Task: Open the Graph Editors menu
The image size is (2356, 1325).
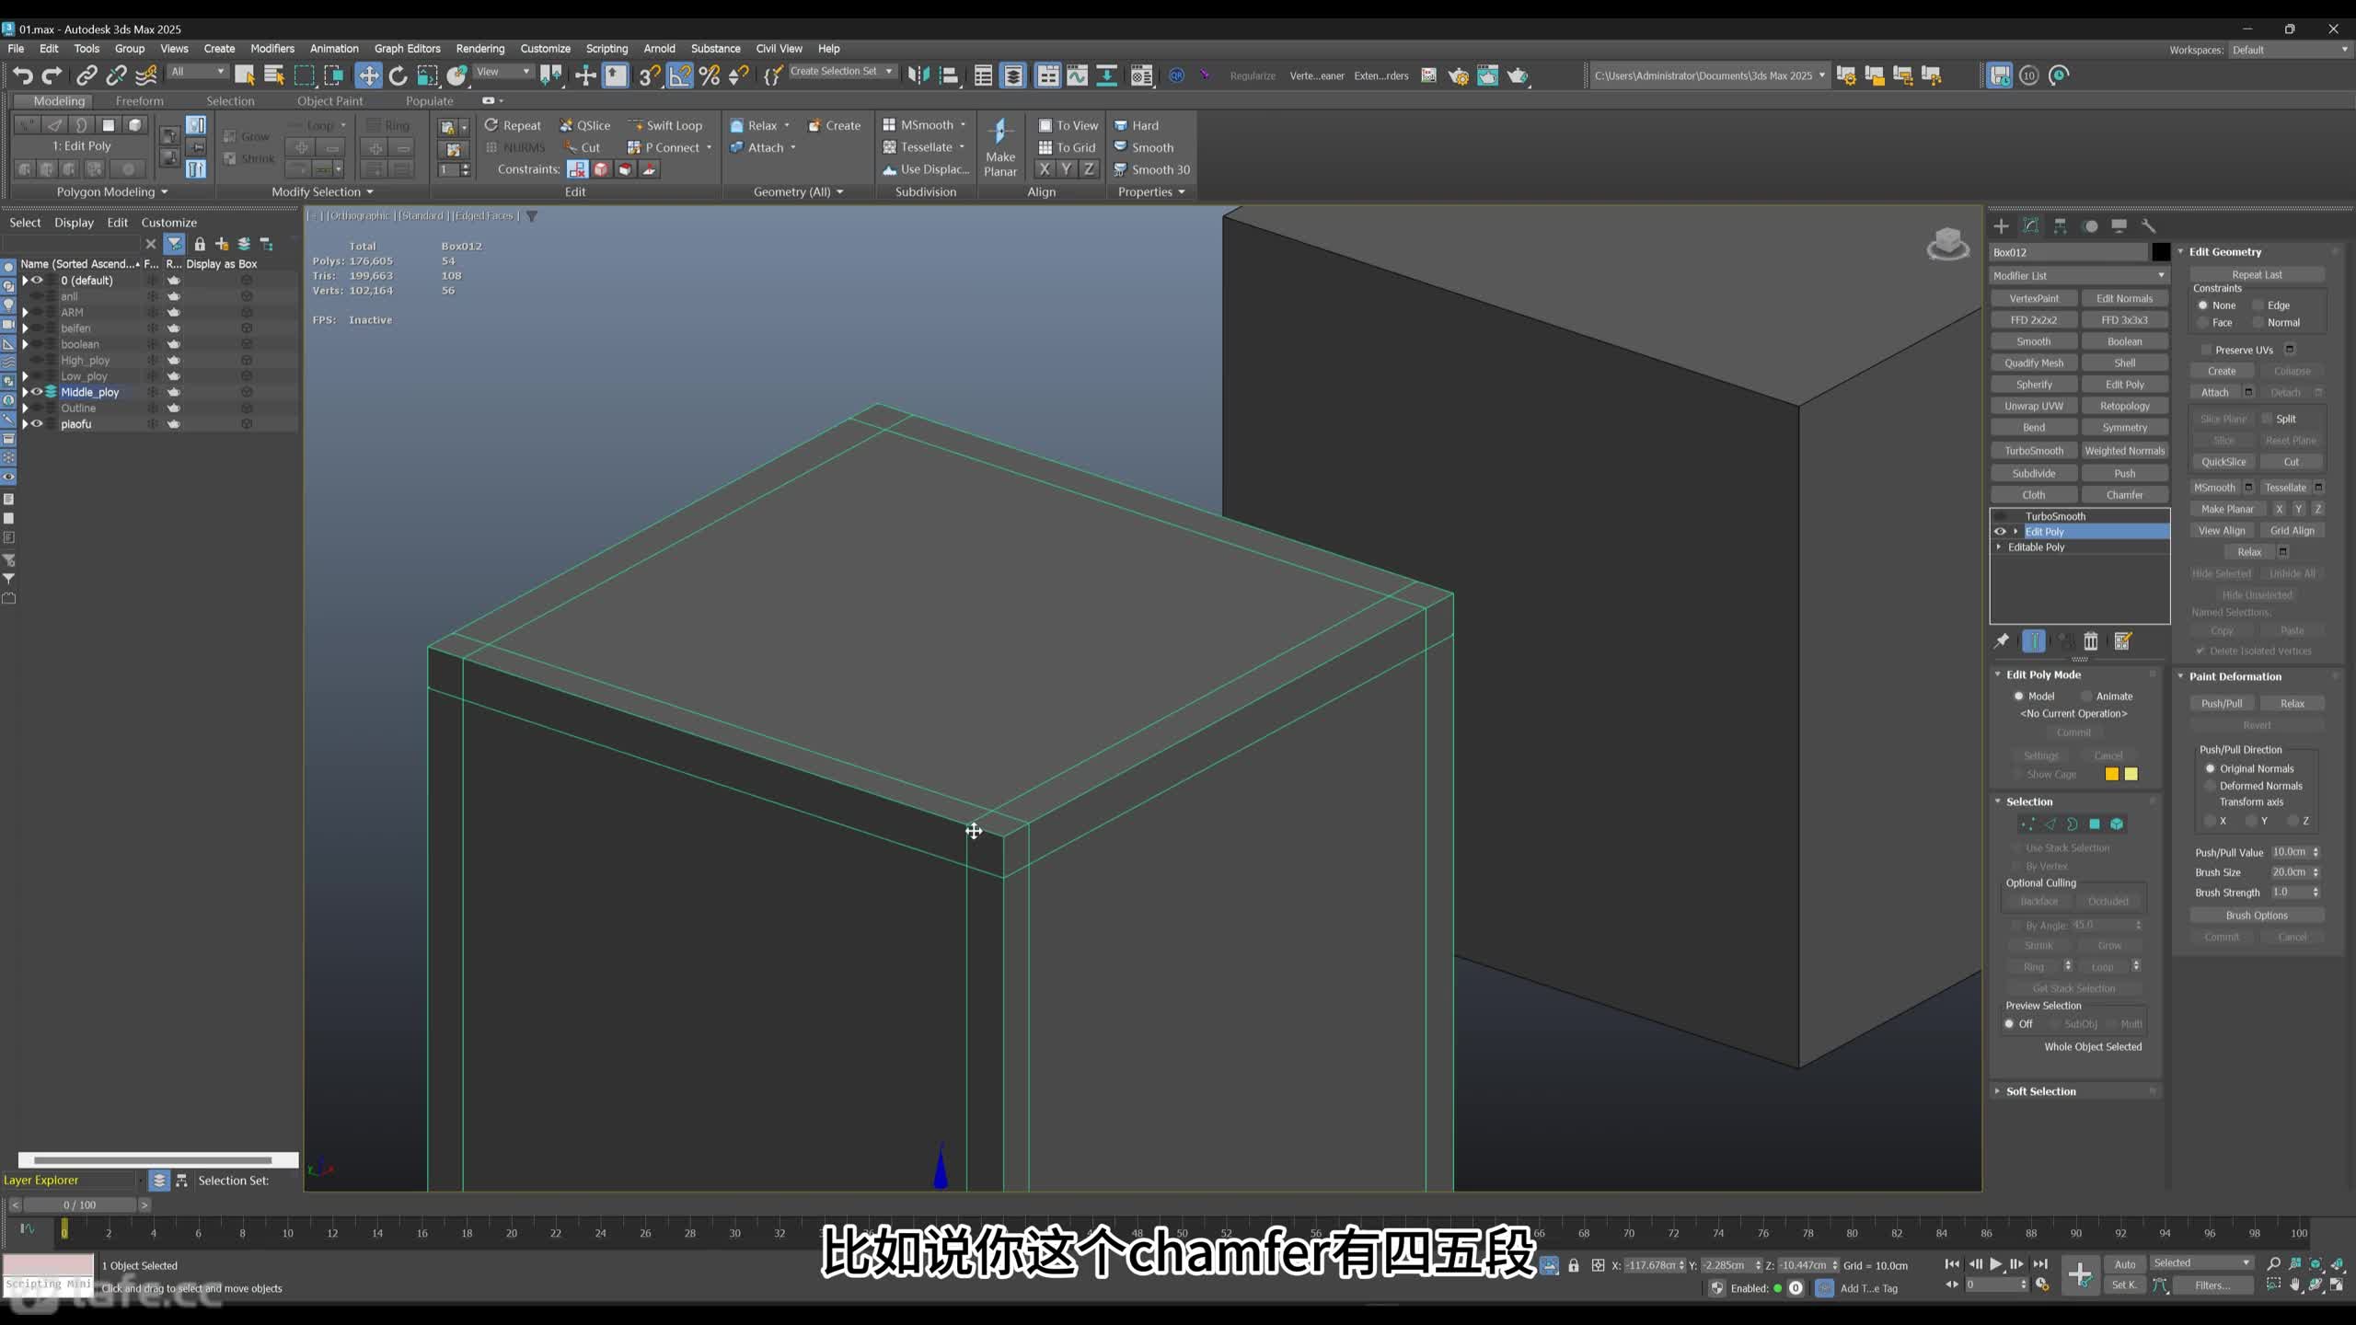Action: [407, 49]
